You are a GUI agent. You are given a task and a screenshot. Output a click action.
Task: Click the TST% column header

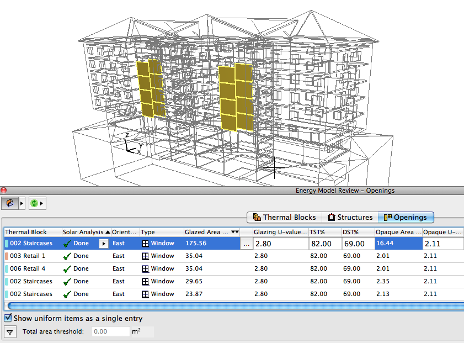(x=325, y=232)
